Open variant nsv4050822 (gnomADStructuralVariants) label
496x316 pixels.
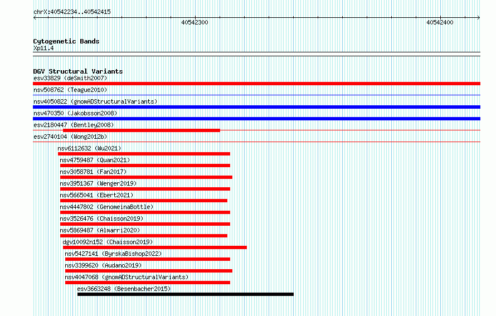(95, 101)
